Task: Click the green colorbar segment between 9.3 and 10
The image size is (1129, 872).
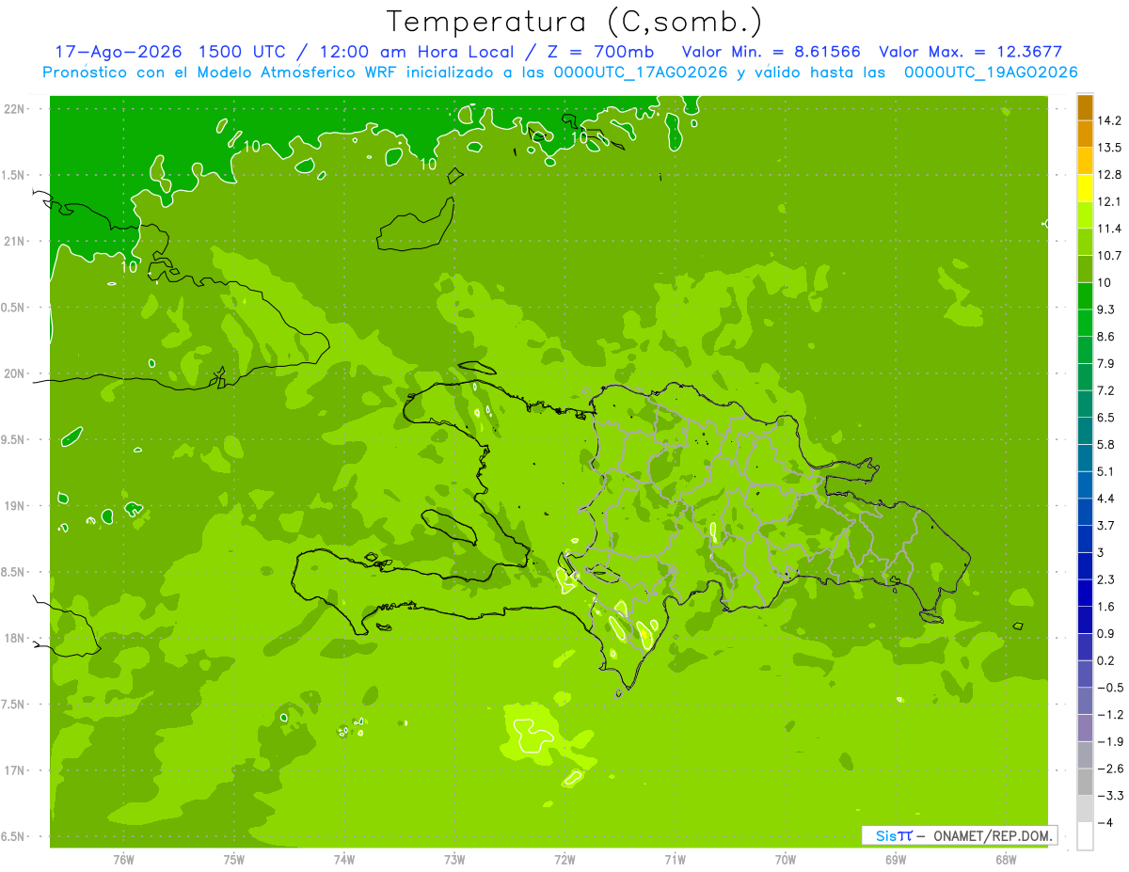Action: 1085,295
